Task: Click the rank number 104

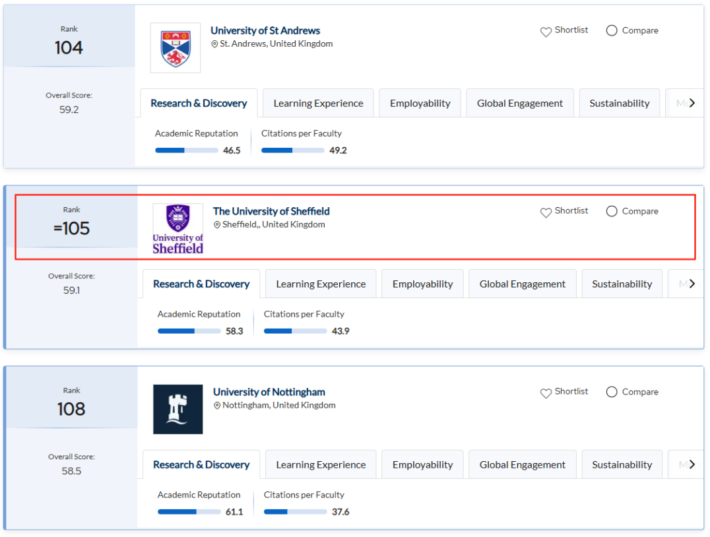Action: pyautogui.click(x=69, y=47)
